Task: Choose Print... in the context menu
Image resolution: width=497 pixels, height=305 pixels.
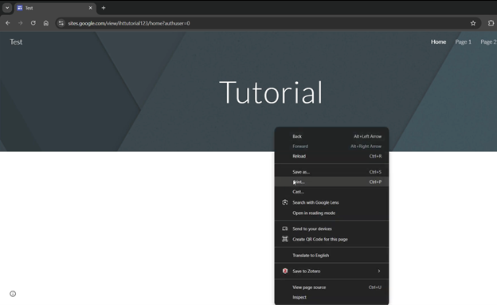Action: point(331,182)
